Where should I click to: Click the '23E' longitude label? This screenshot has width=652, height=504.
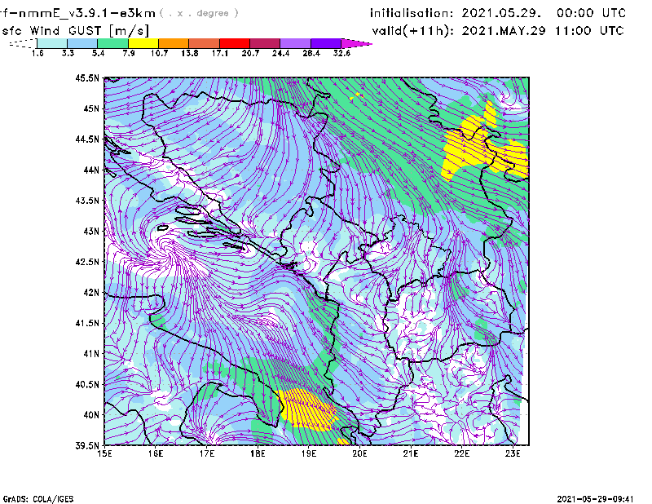[x=513, y=453]
